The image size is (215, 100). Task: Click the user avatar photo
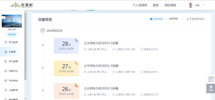[x=190, y=5]
